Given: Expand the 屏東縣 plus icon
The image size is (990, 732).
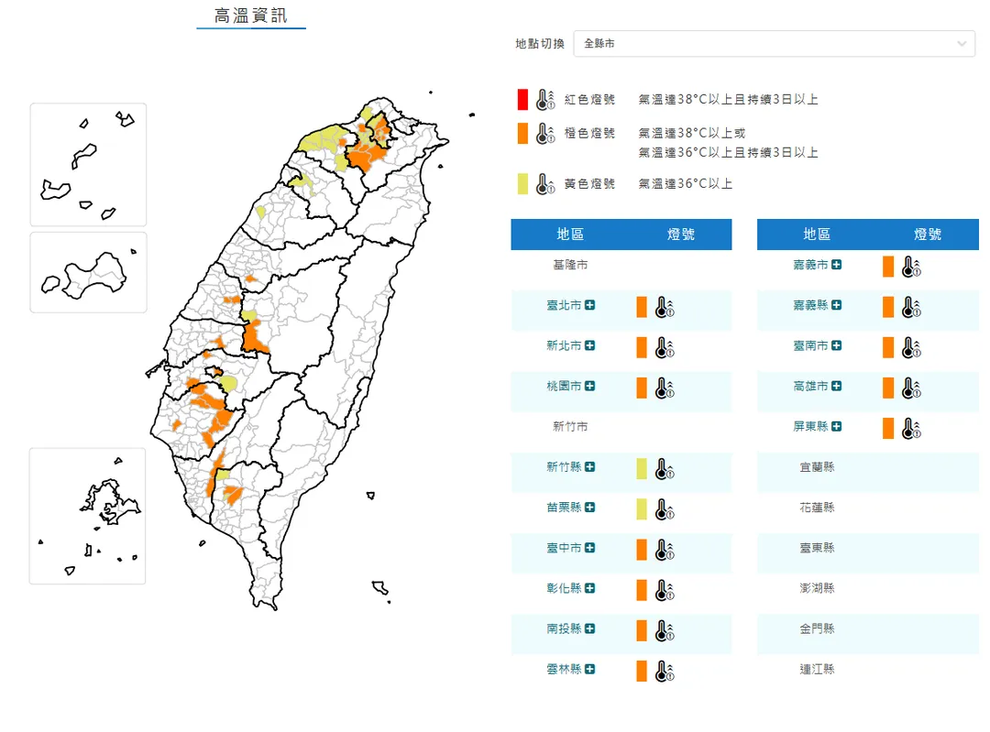Looking at the screenshot, I should point(837,427).
